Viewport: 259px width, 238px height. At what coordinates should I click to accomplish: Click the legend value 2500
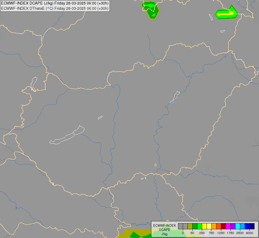click(x=240, y=233)
